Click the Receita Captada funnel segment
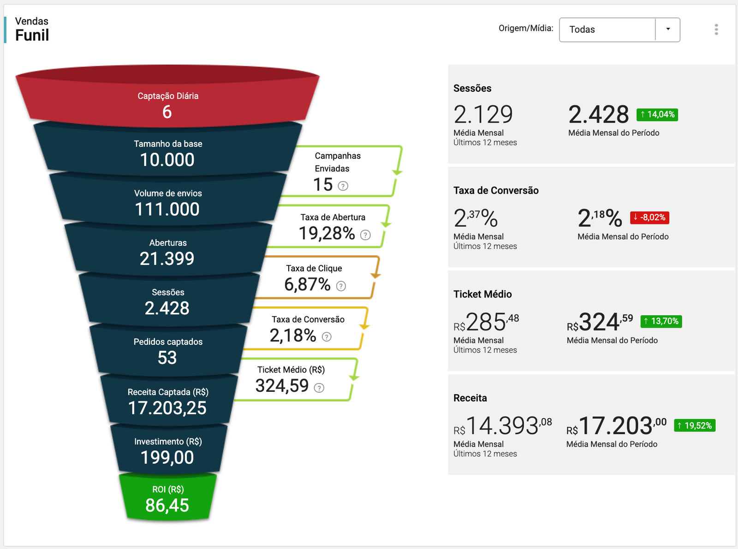 point(167,401)
